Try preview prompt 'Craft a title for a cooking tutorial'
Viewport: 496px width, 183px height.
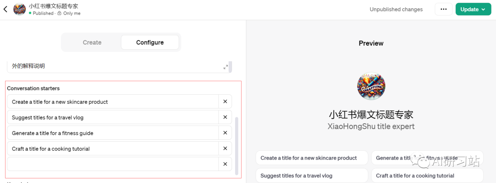coord(427,175)
